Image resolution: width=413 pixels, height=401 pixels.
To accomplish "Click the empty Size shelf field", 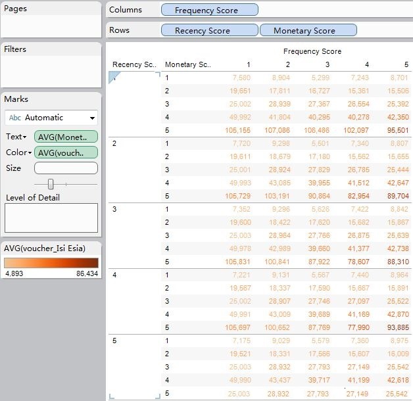I will [66, 168].
